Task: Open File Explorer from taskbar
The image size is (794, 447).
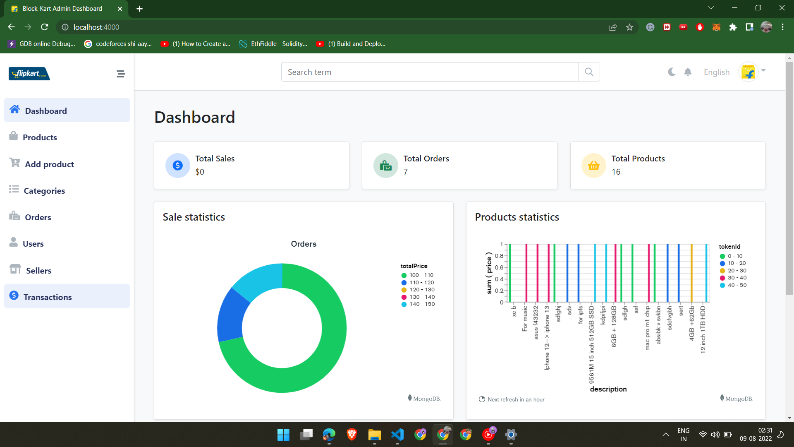Action: click(x=374, y=435)
